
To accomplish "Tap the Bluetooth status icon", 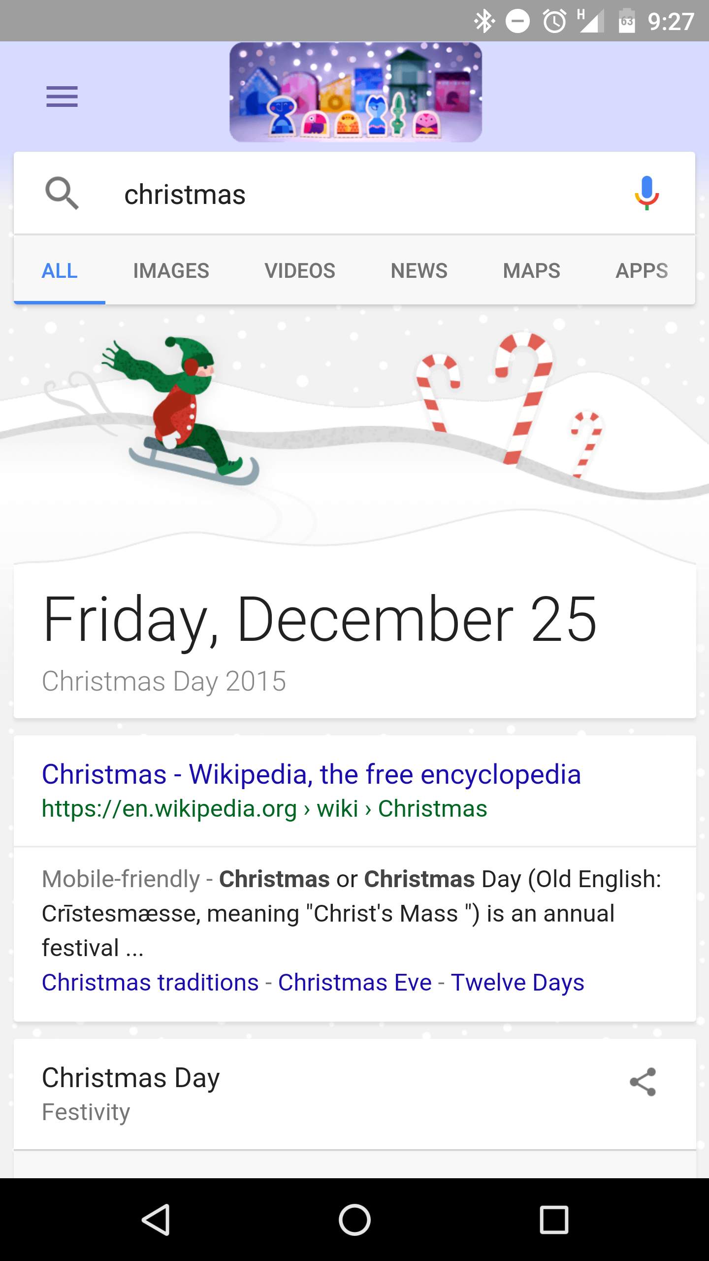I will point(484,21).
